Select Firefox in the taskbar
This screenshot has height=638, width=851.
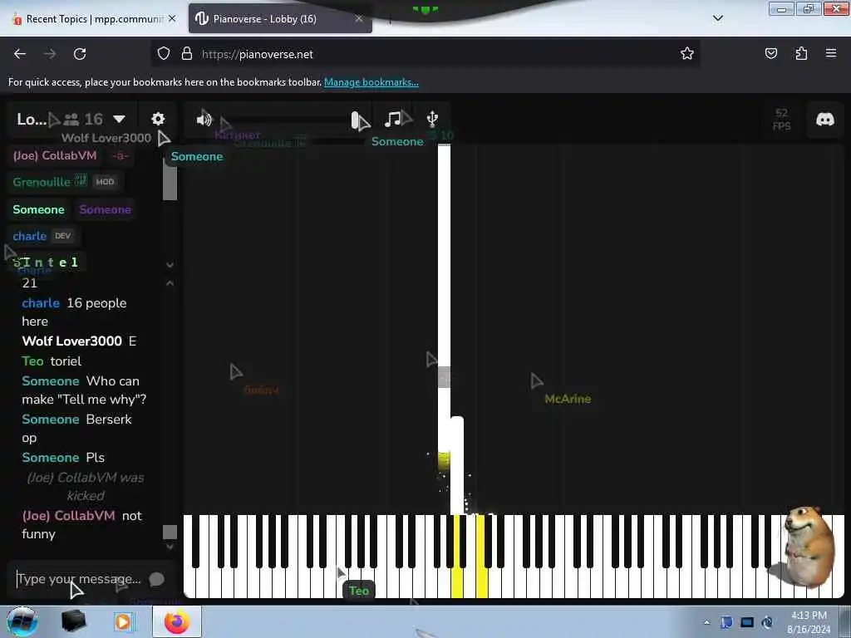(x=177, y=622)
